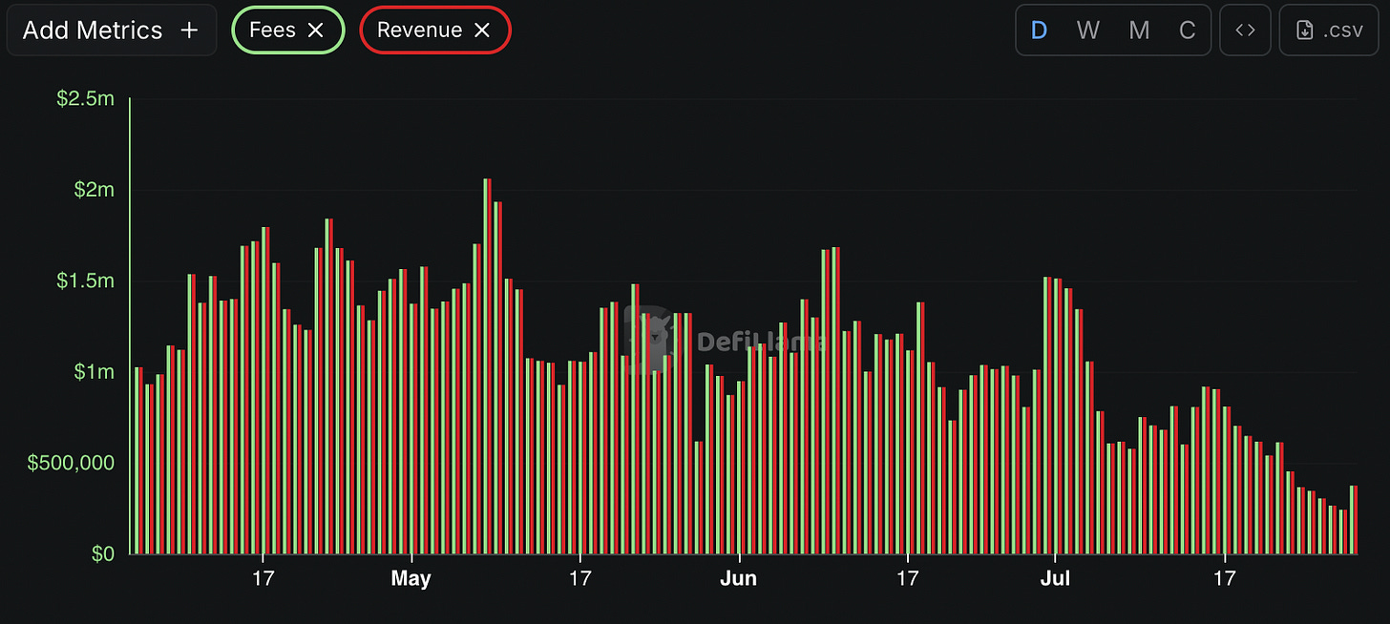Click the download icon beside .csv

(1304, 31)
